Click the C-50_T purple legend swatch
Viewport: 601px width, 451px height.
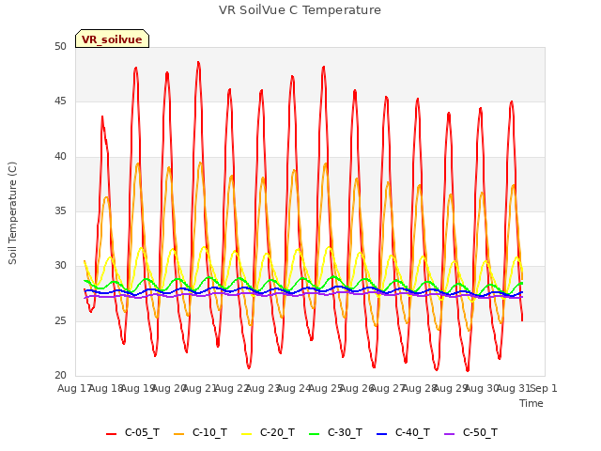point(449,434)
